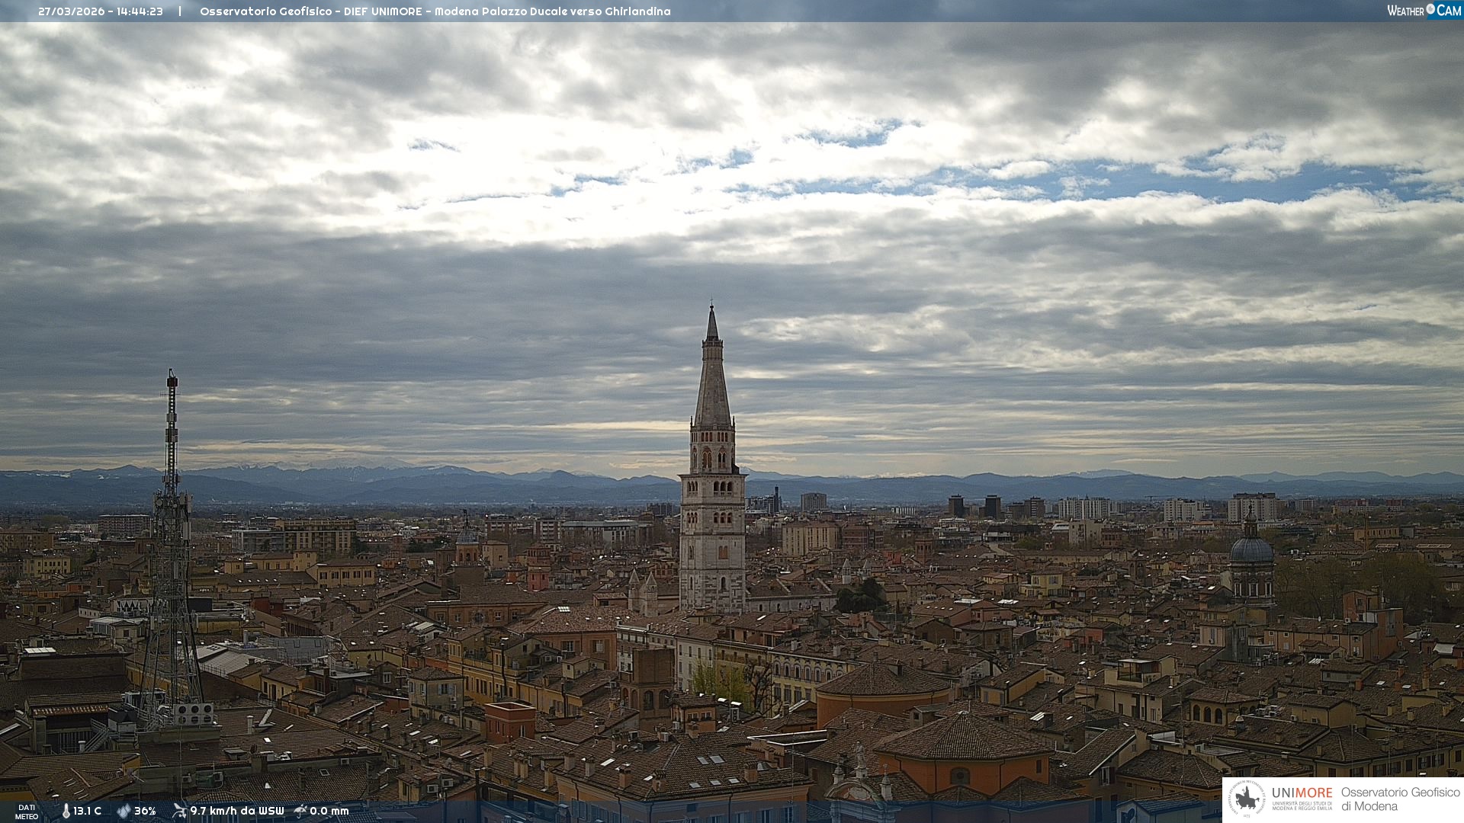Image resolution: width=1464 pixels, height=823 pixels.
Task: Click the rain umbrella precipitation icon
Action: tap(300, 811)
